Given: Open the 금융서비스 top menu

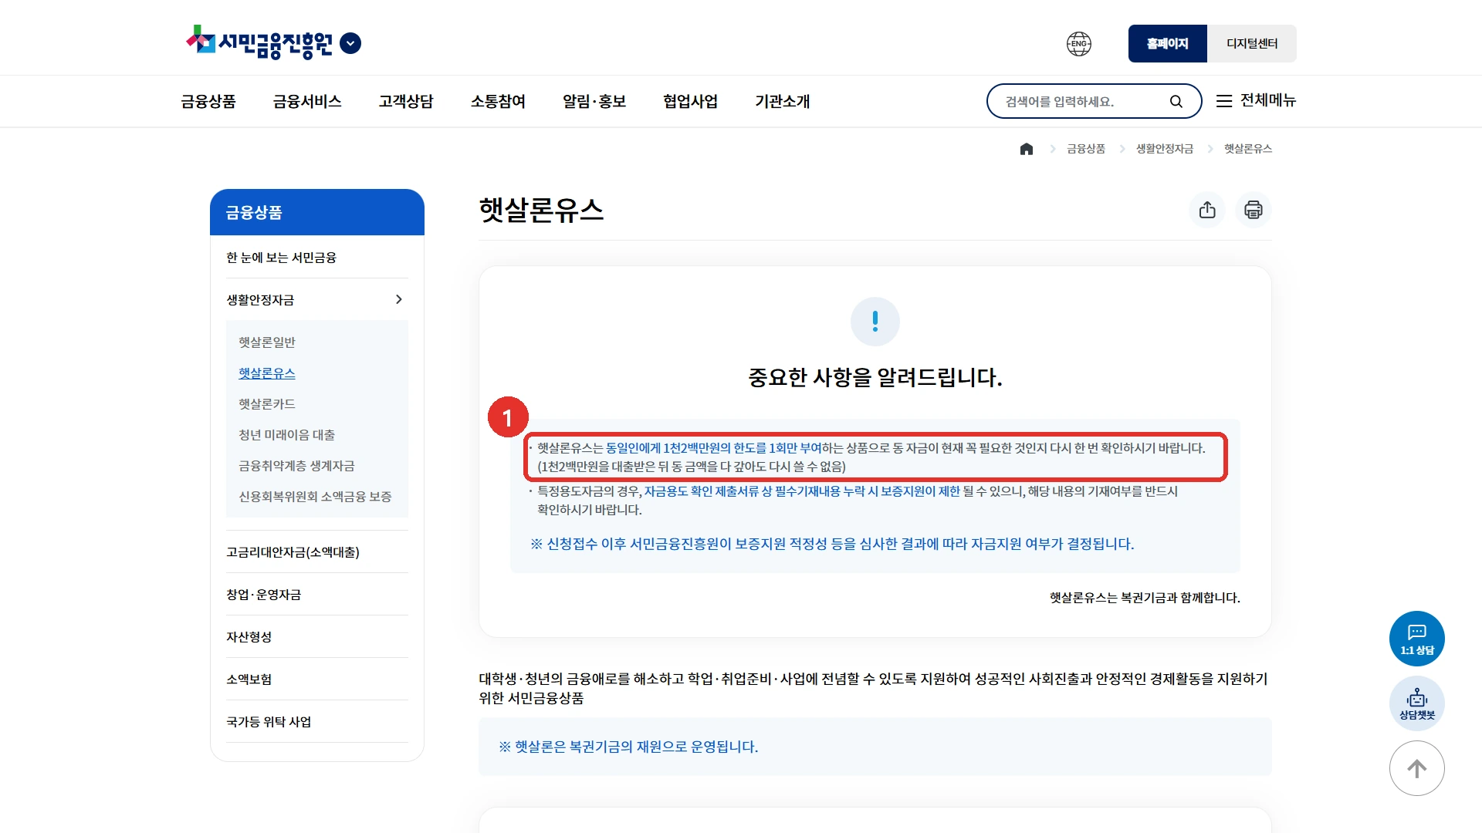Looking at the screenshot, I should [307, 101].
